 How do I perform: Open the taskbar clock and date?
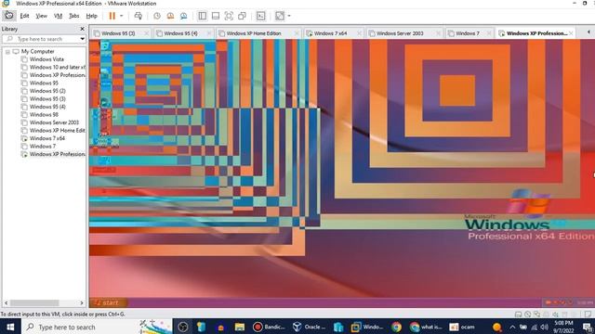coord(563,327)
